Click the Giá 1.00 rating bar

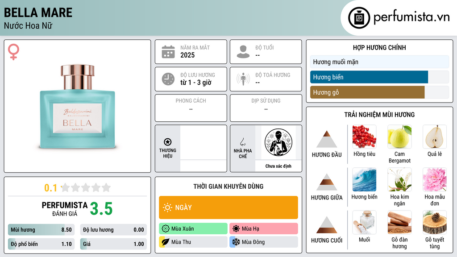click(x=113, y=244)
